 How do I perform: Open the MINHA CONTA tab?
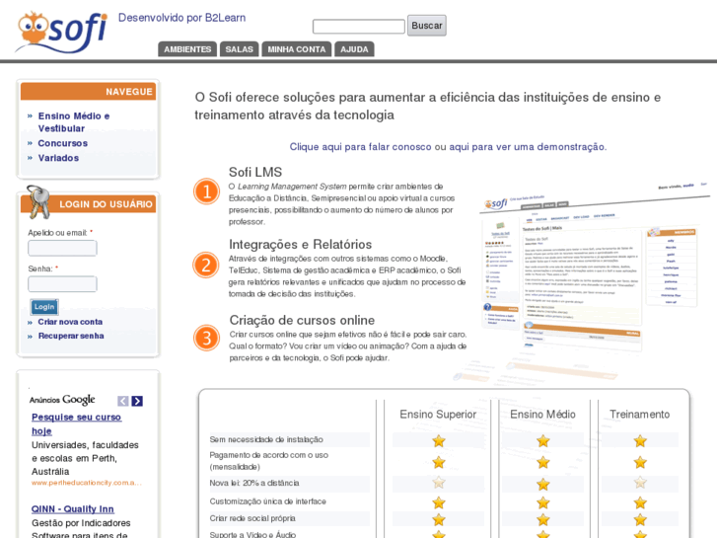[297, 49]
